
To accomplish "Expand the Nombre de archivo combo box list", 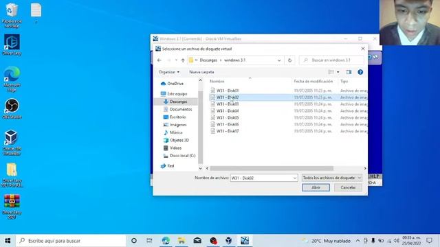I will click(x=295, y=178).
